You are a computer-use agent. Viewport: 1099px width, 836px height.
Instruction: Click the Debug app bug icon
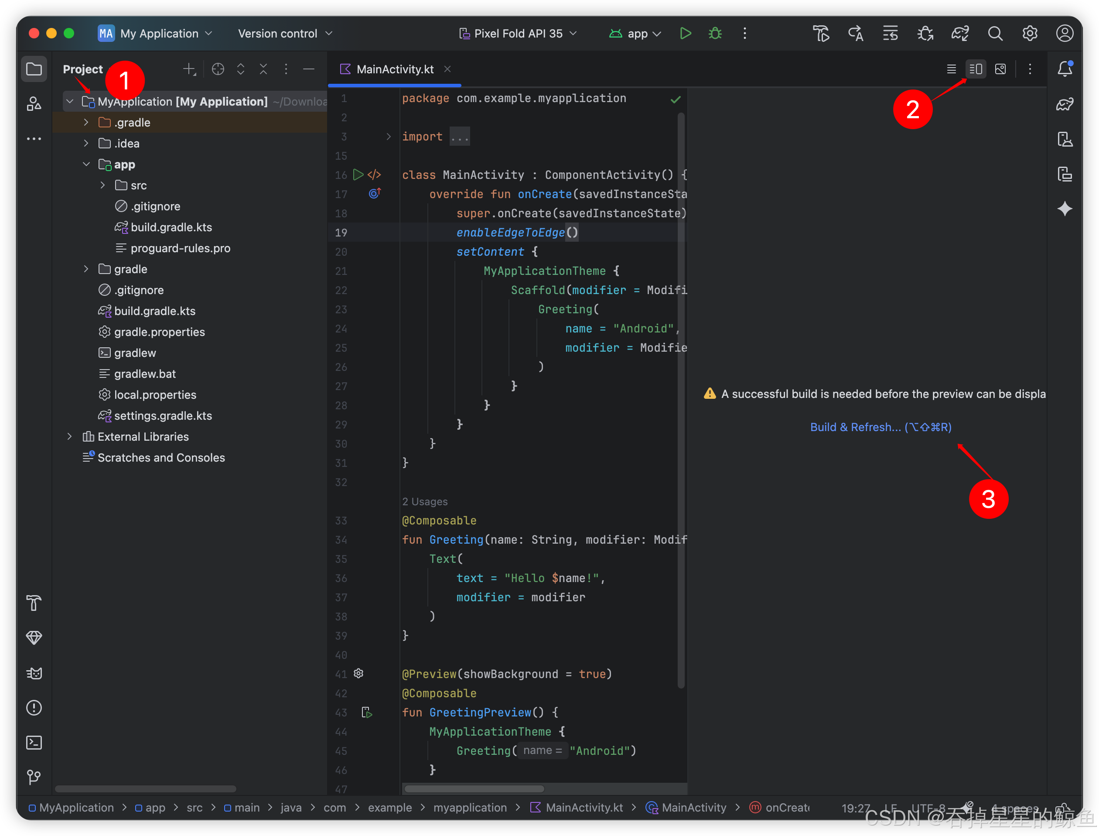715,33
